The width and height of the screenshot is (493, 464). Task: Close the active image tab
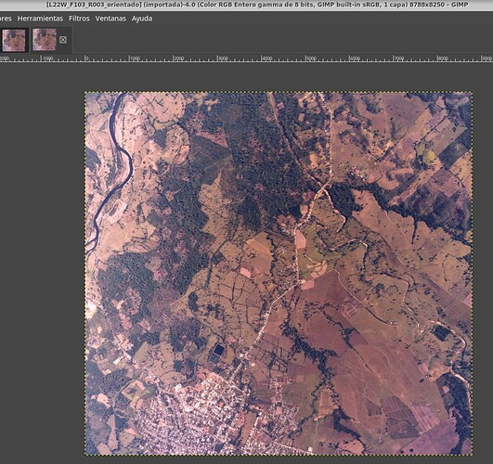[63, 40]
